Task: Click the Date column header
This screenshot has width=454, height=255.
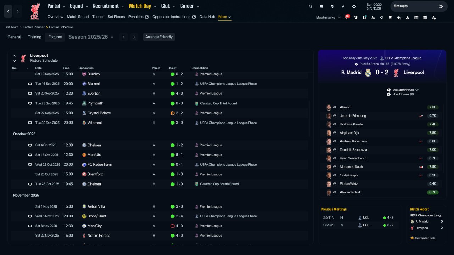Action: click(x=38, y=68)
